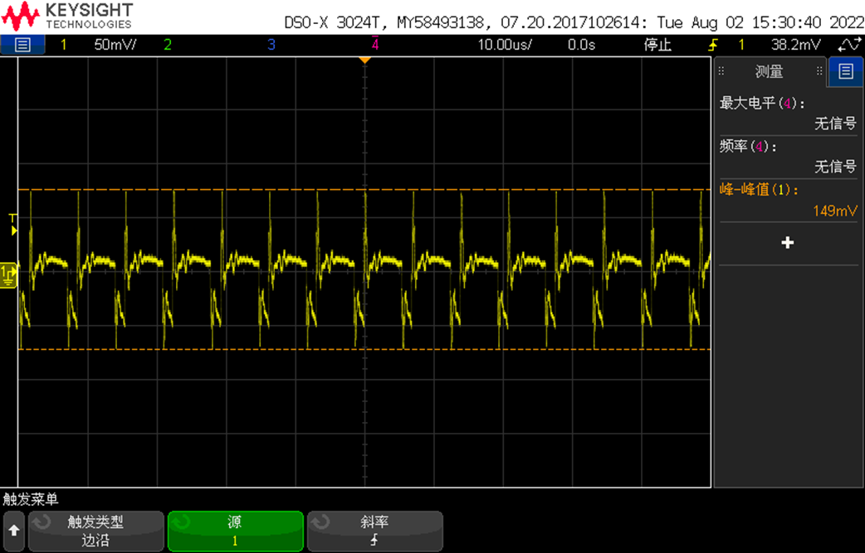
Task: Open the main menu icon at top left
Action: [22, 45]
